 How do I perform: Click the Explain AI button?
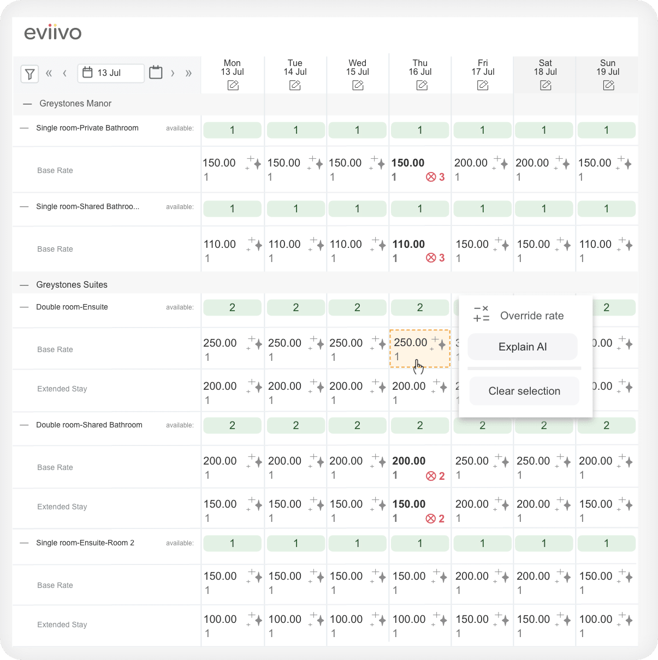(523, 347)
